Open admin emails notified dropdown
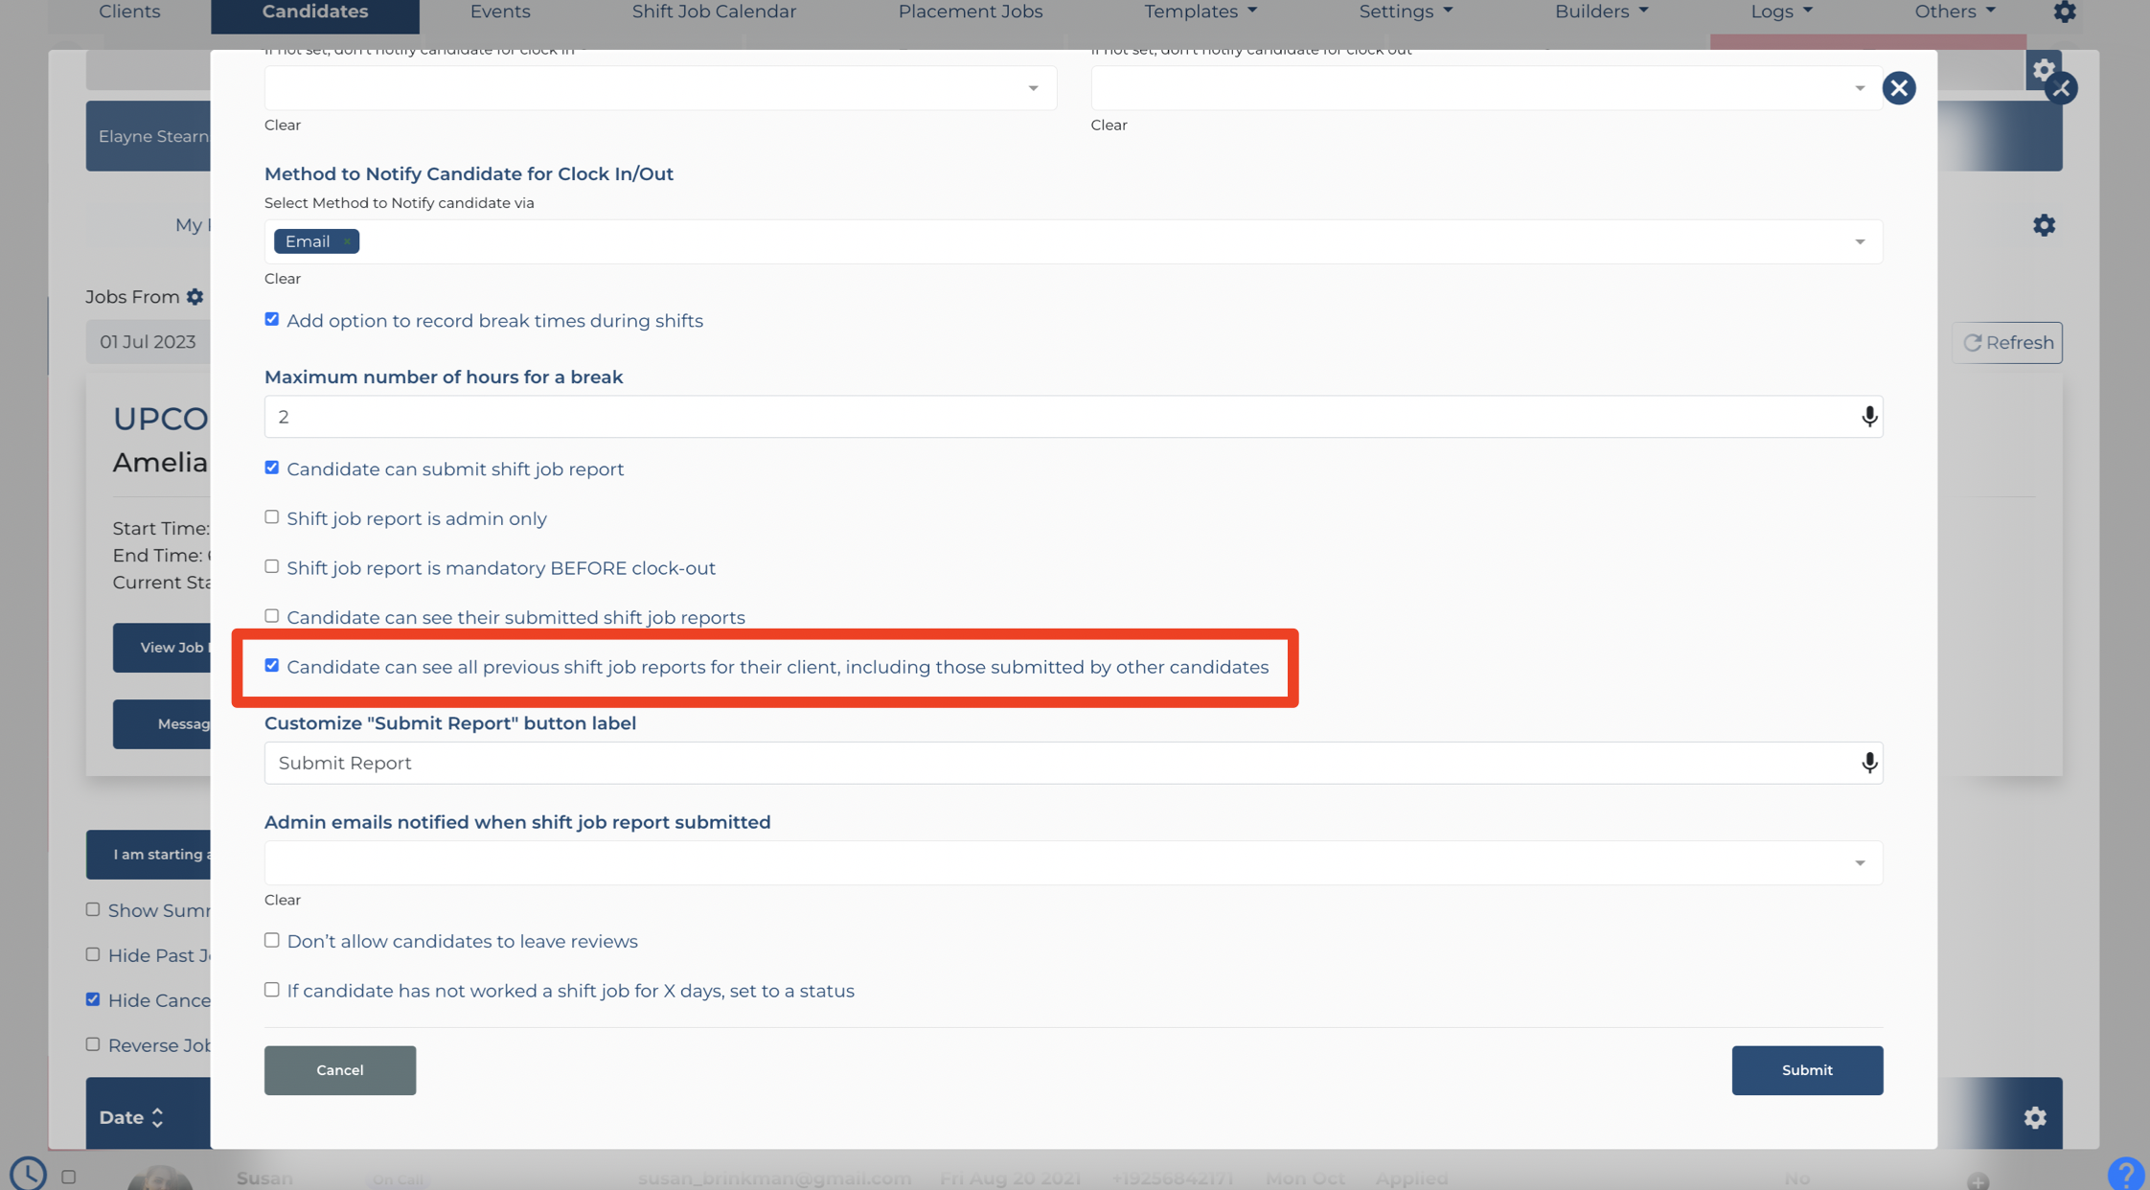The image size is (2150, 1190). point(1073,862)
